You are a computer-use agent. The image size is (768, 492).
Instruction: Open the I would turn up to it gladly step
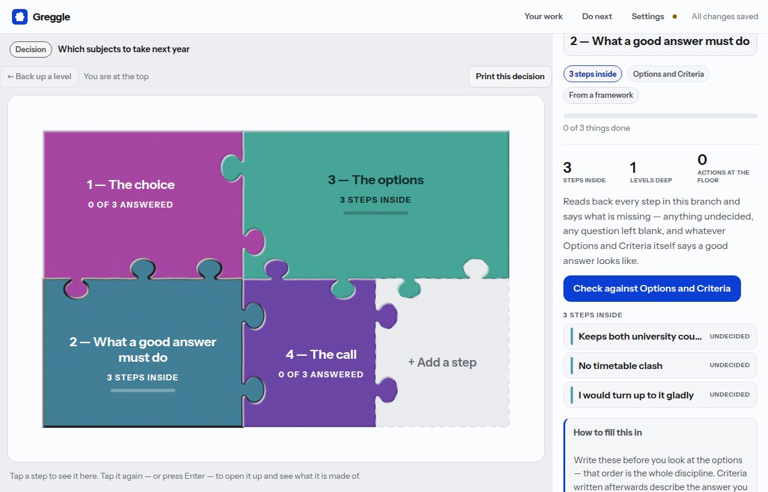(660, 395)
